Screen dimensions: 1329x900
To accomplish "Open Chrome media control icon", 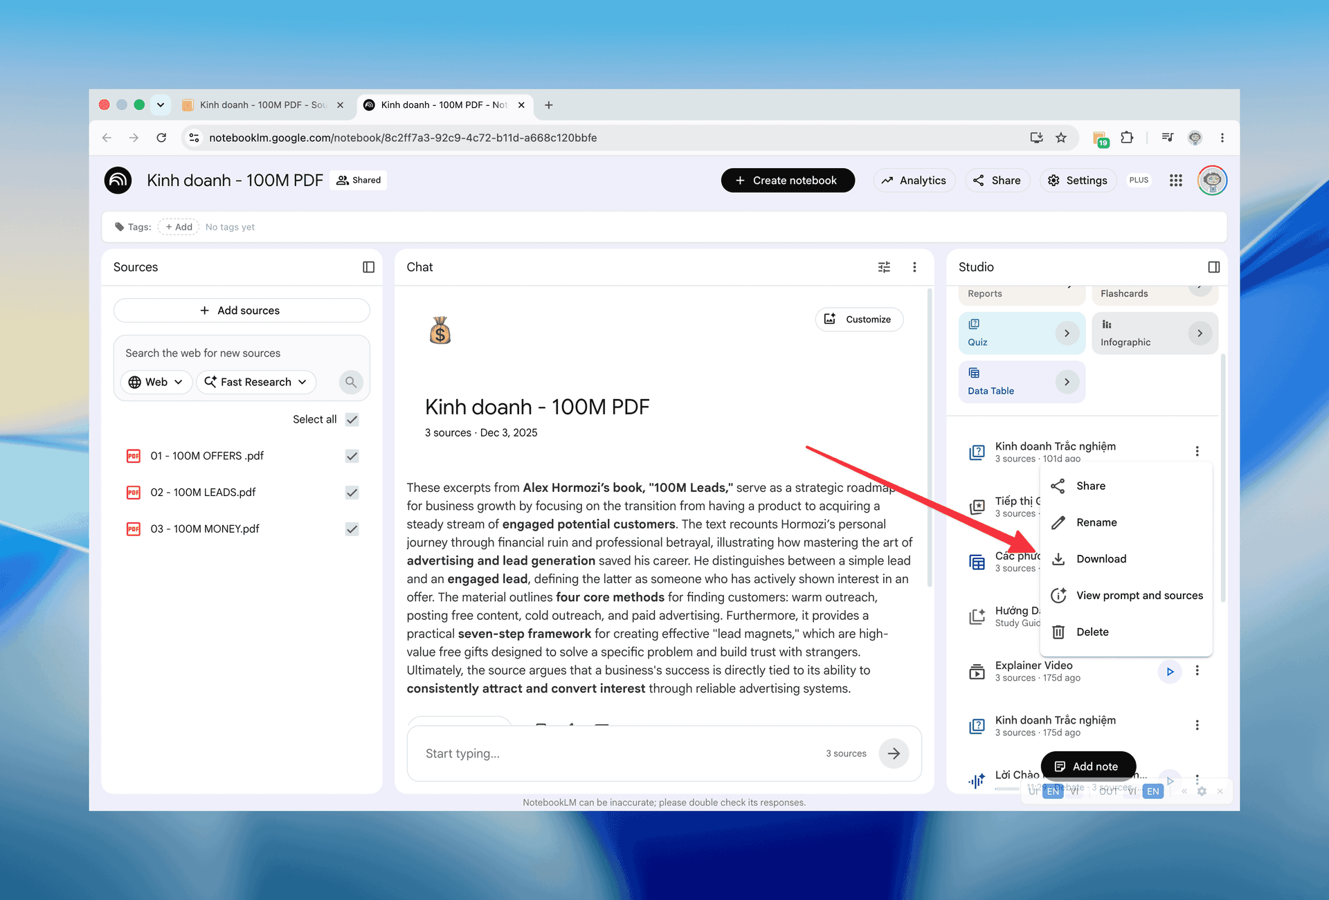I will pyautogui.click(x=1167, y=138).
